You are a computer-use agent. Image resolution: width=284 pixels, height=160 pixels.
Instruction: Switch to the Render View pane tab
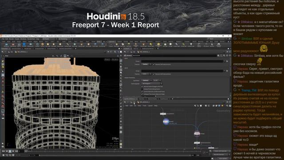pos(28,48)
